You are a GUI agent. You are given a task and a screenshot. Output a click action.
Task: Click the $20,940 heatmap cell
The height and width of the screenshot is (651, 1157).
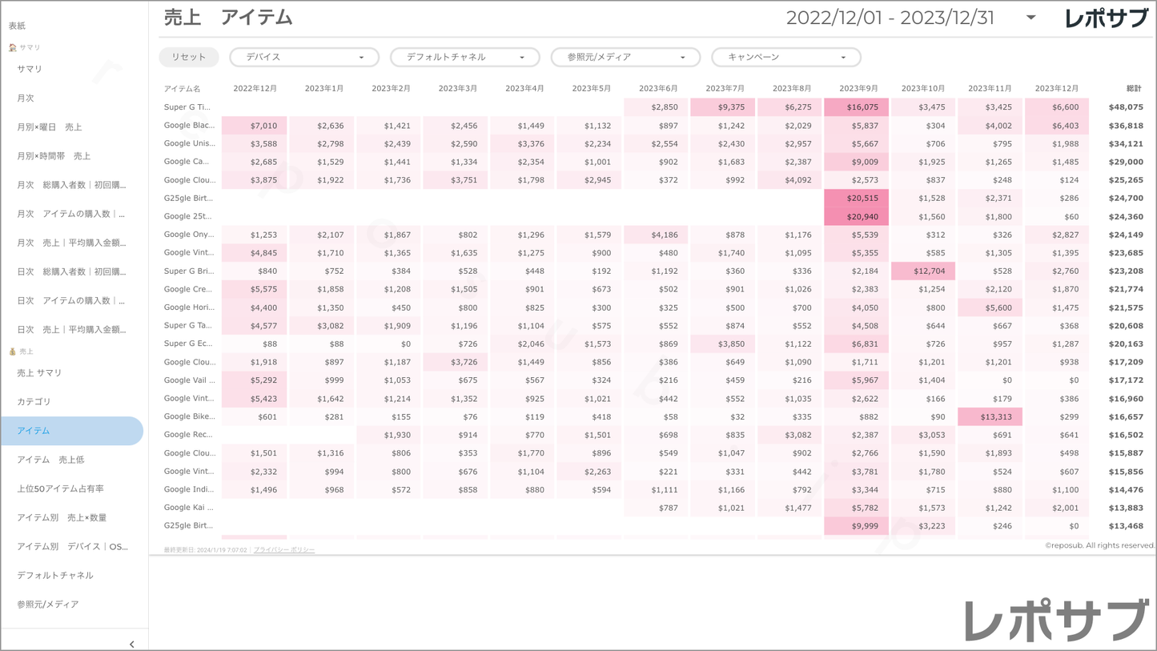click(856, 216)
